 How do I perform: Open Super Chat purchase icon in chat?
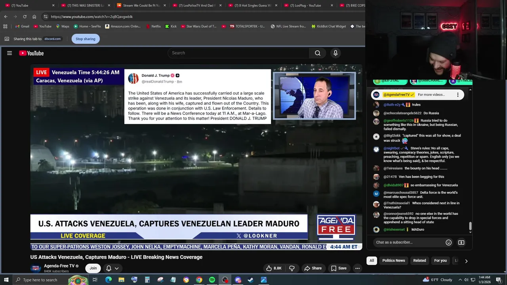click(461, 242)
